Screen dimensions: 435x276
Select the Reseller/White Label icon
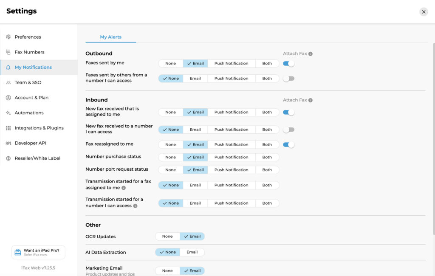coord(8,158)
